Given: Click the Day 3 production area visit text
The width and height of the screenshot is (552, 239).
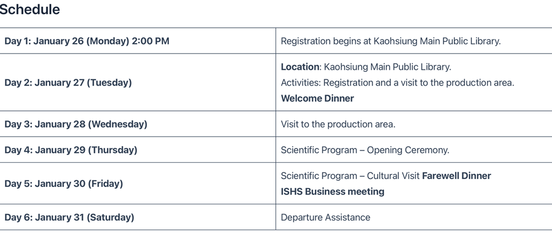Looking at the screenshot, I should pos(338,124).
